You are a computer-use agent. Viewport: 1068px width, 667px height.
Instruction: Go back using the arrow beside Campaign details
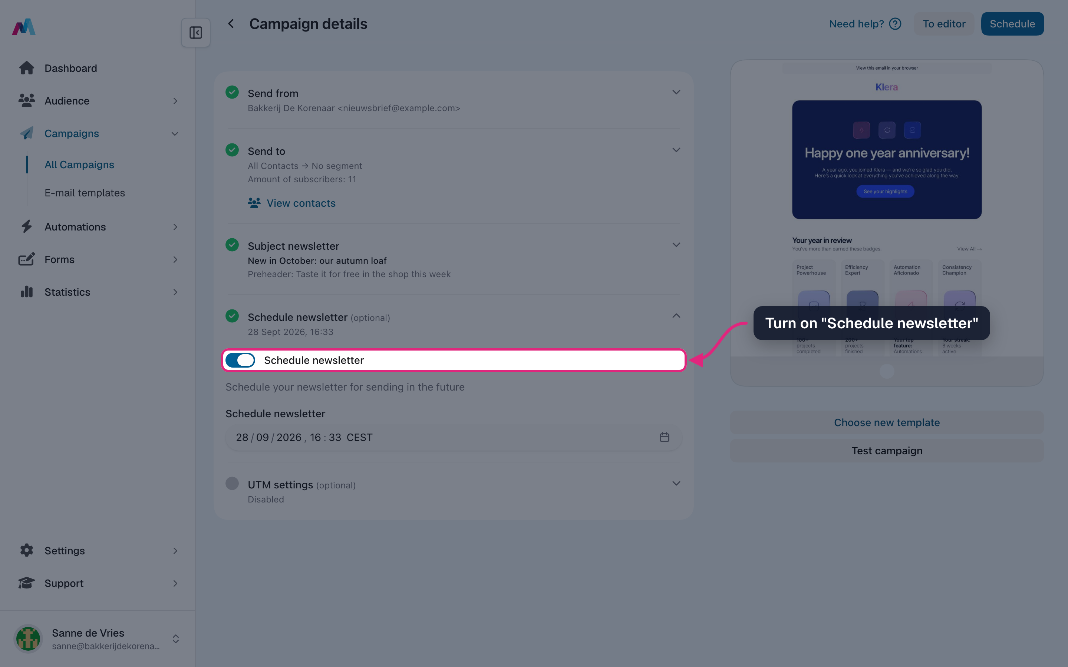(231, 24)
